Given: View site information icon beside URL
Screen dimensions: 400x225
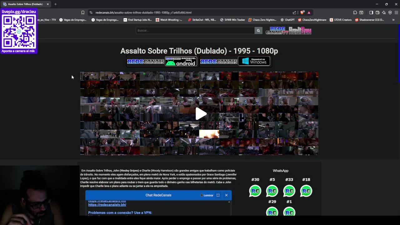Looking at the screenshot, I should click(x=91, y=12).
